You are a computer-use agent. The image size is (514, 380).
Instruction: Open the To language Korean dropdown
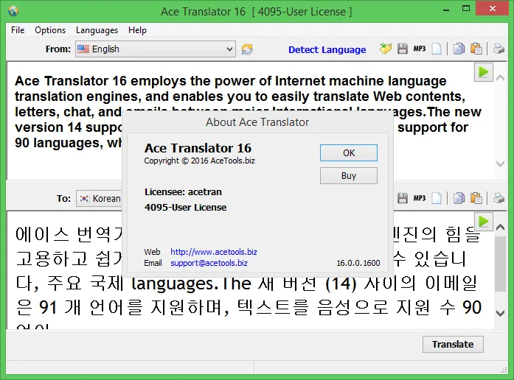coord(100,198)
